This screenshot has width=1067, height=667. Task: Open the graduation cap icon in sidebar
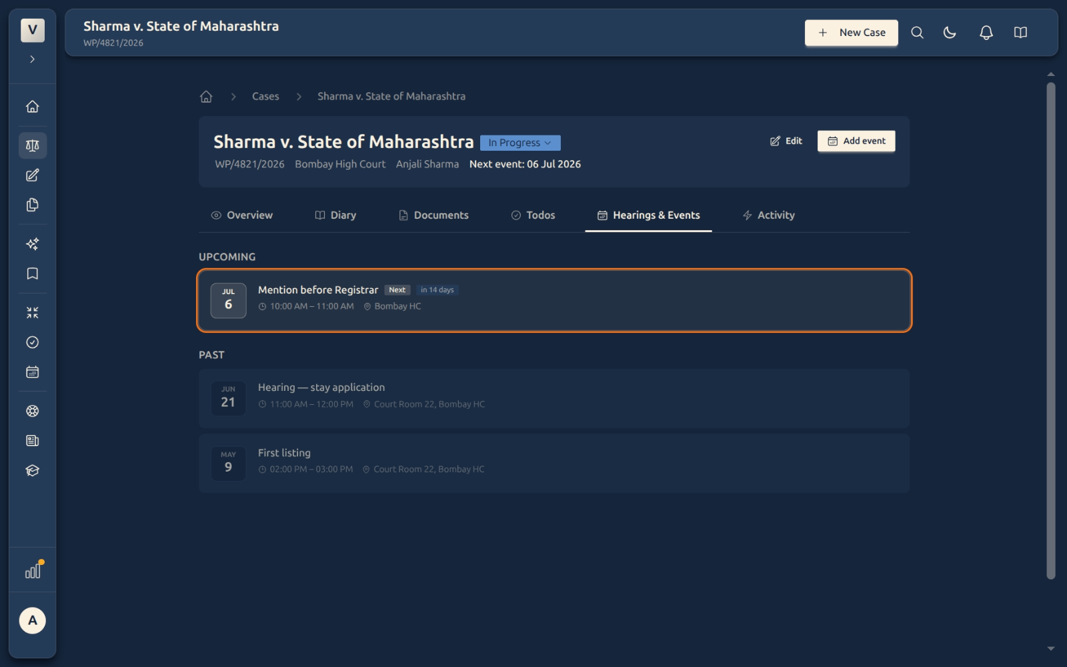click(32, 470)
